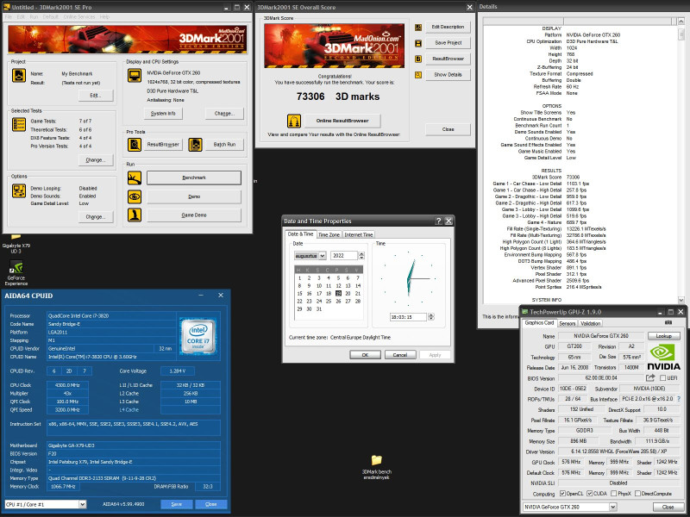Select day 25 in the calendar
Screen dimensions: 690x517
point(329,301)
